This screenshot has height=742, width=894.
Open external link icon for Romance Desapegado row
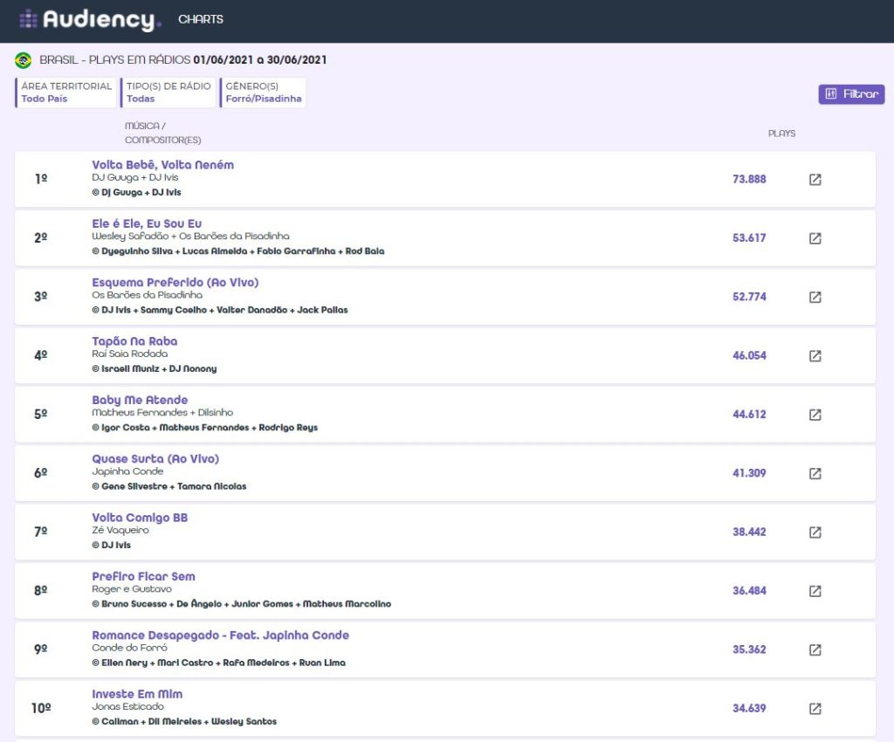815,649
